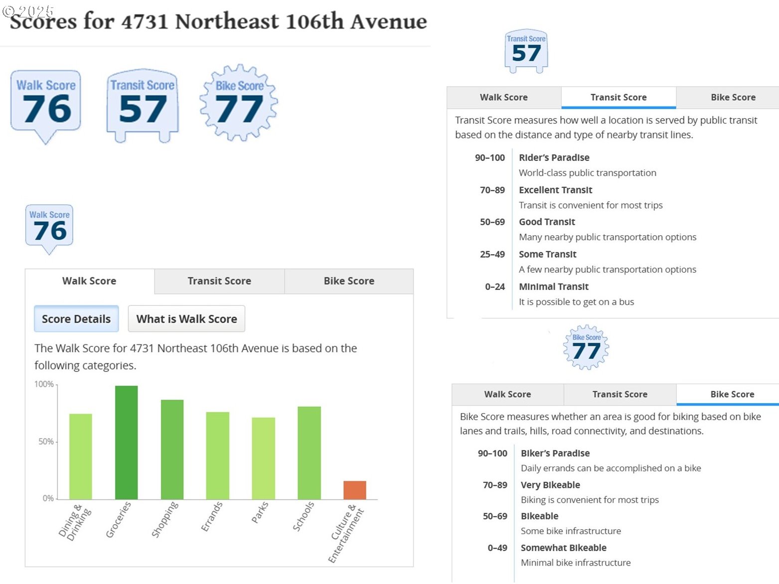Open the What is Walk Score button

pyautogui.click(x=186, y=319)
